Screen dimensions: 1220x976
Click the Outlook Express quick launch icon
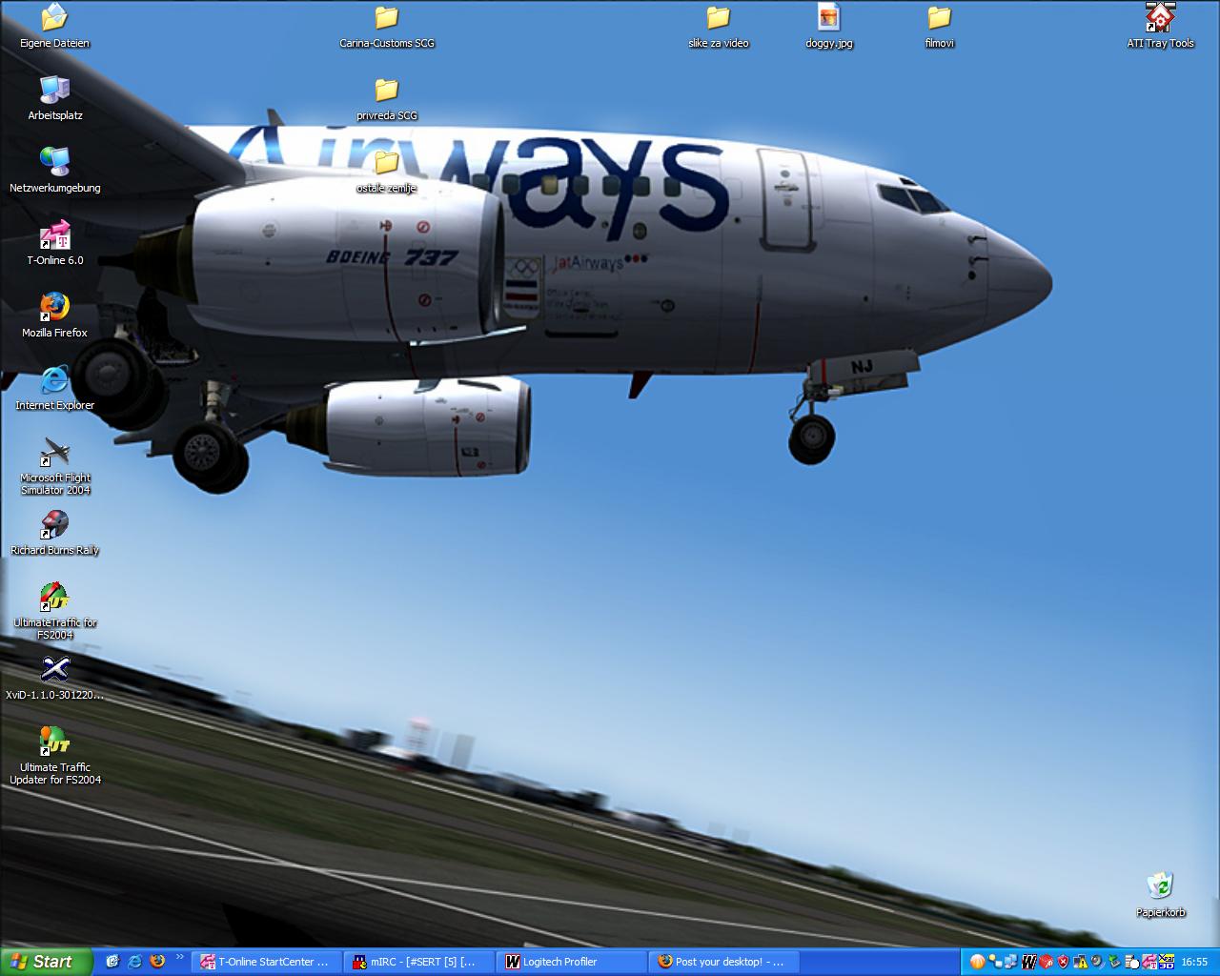coord(112,962)
